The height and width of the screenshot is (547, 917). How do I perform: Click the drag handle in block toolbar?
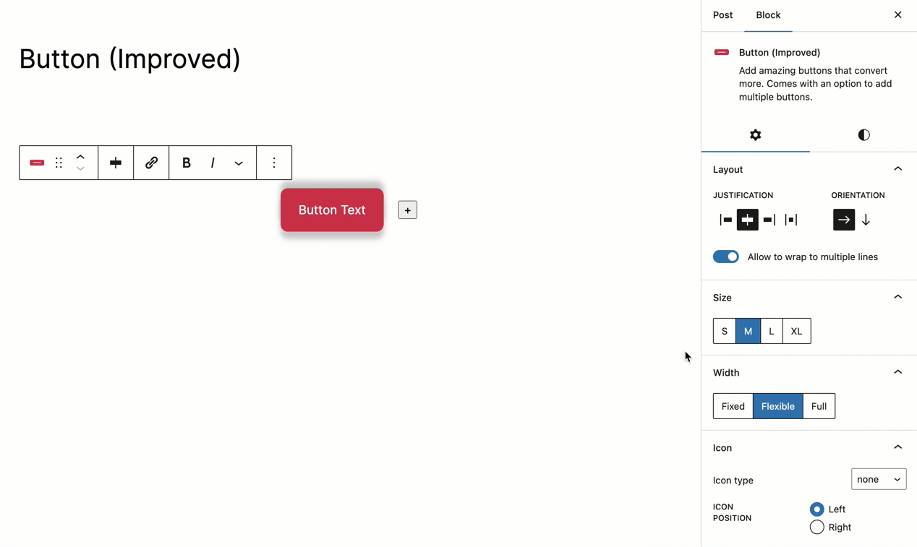(x=59, y=163)
